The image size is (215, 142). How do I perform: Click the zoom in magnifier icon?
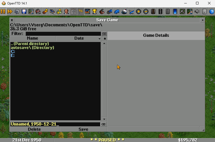point(139,11)
